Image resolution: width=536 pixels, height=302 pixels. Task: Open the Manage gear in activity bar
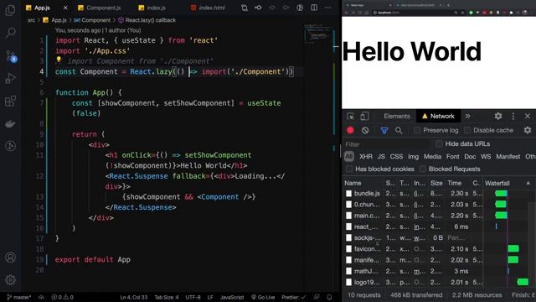pos(10,279)
